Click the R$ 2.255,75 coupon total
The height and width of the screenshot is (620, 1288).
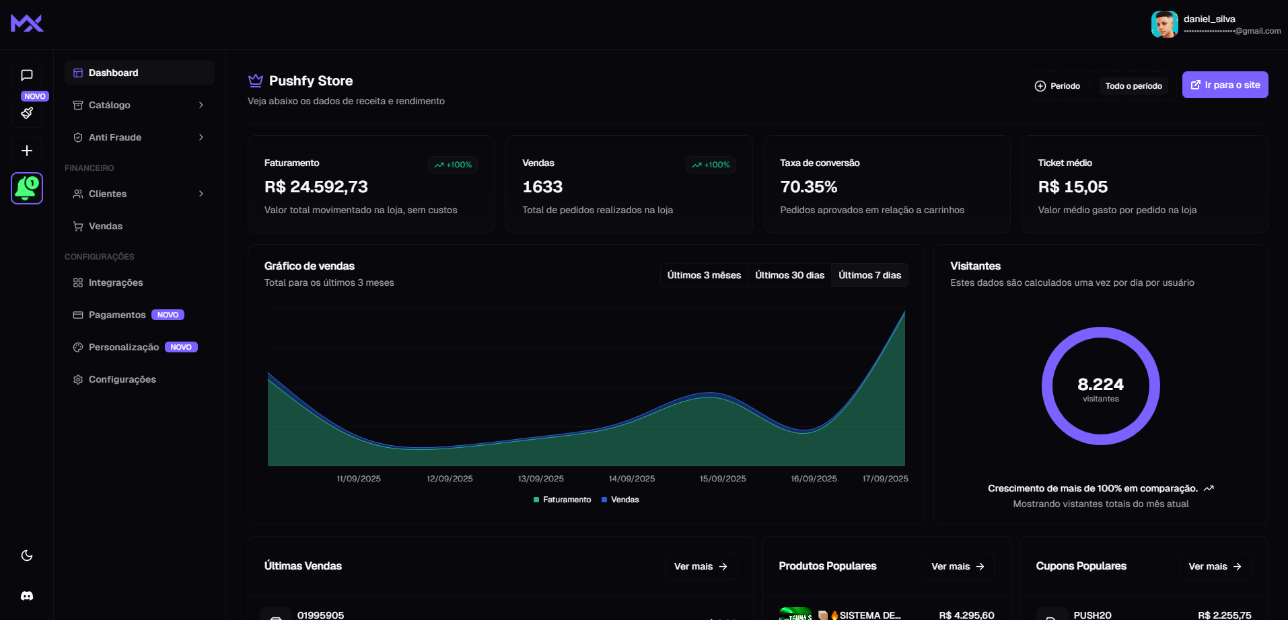(x=1225, y=615)
